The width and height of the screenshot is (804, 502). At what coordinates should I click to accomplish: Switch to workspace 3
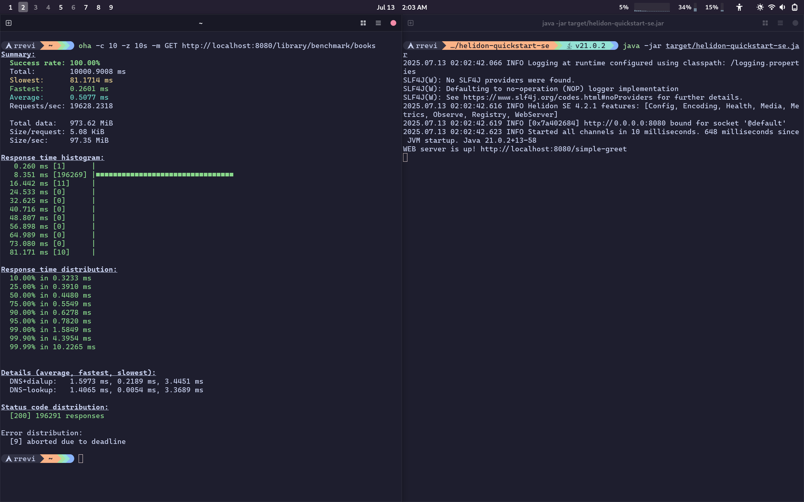pos(36,7)
